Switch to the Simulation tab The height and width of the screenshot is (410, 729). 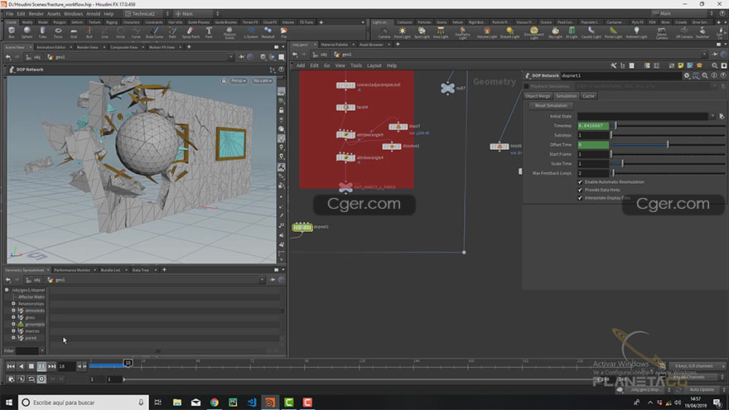[566, 96]
